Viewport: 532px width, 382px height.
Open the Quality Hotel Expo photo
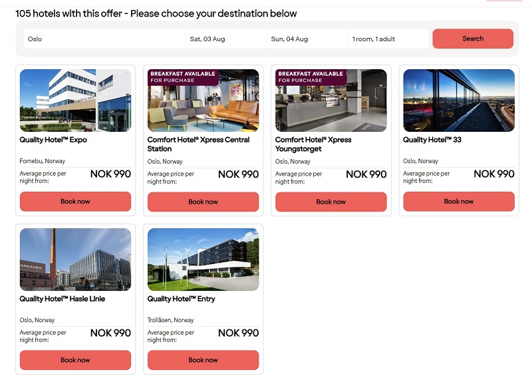click(75, 100)
